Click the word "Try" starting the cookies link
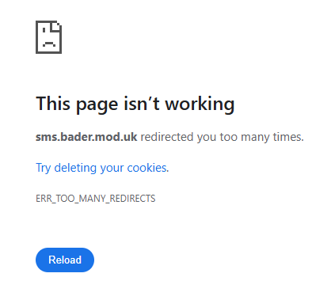The image size is (331, 296). click(x=43, y=169)
